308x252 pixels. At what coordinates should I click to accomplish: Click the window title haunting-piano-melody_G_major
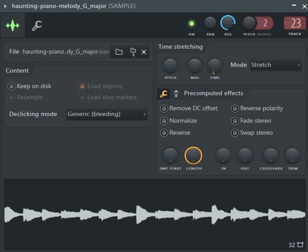click(59, 6)
